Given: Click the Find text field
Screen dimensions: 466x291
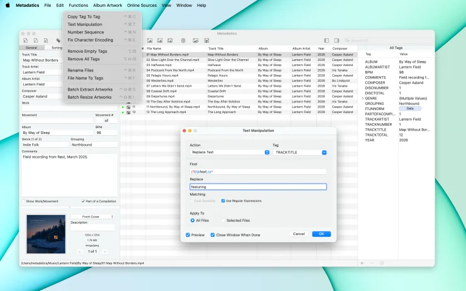Looking at the screenshot, I should 258,172.
